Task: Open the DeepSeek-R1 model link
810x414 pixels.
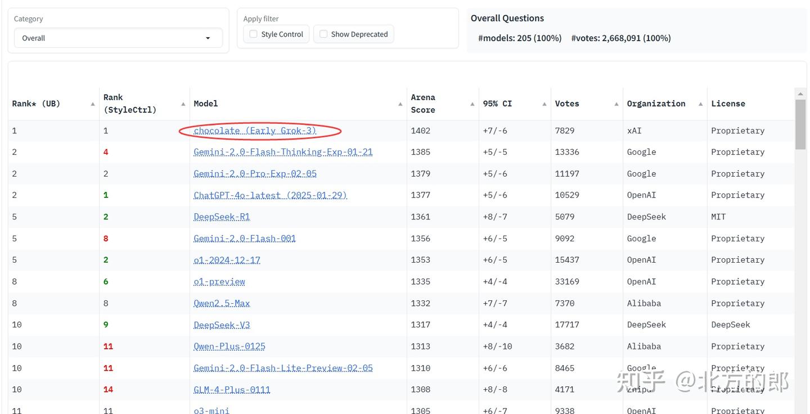Action: pyautogui.click(x=222, y=217)
